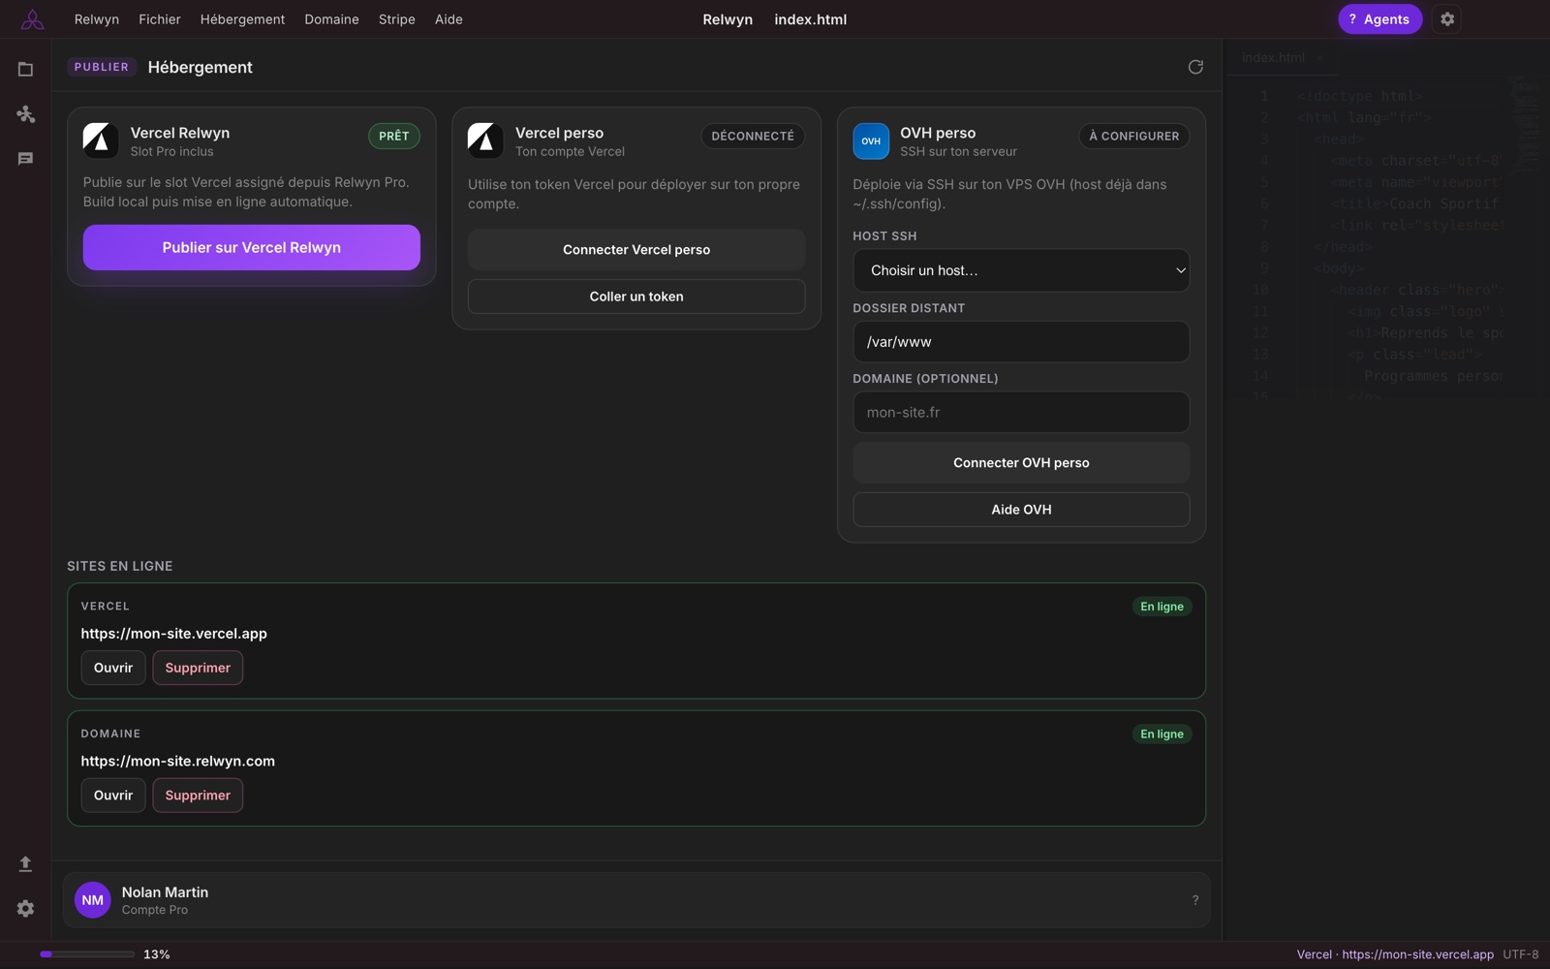Click the OVH logo icon
Image resolution: width=1550 pixels, height=969 pixels.
click(871, 141)
